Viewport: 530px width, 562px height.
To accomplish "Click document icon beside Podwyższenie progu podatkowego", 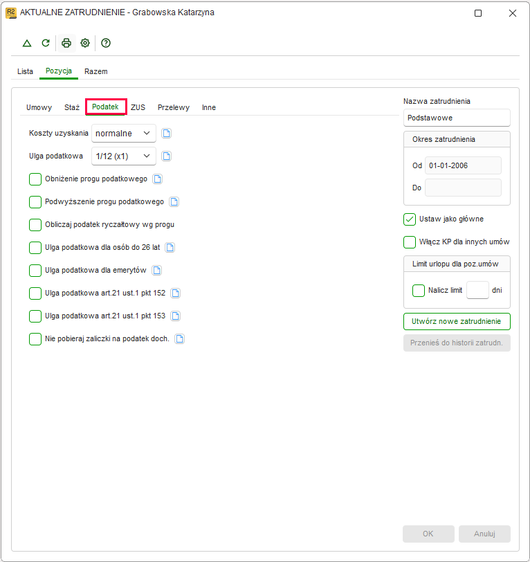I will tap(174, 202).
